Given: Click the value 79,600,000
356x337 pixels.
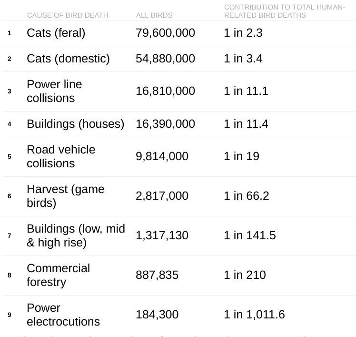Looking at the screenshot, I should [165, 33].
